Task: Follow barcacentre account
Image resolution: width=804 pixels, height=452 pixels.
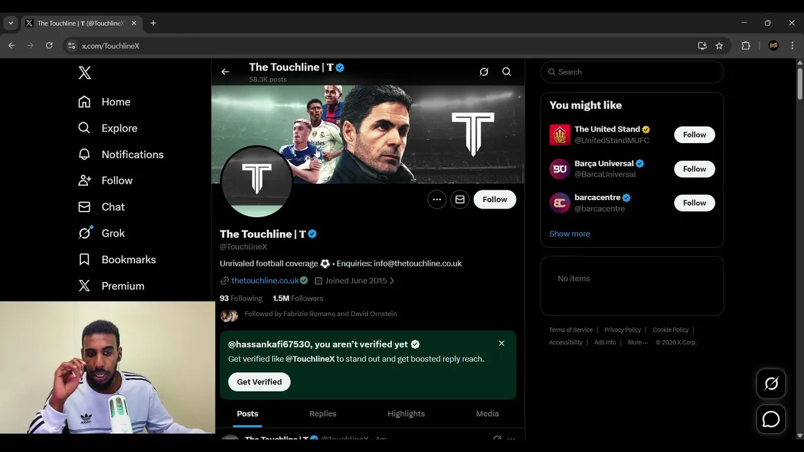Action: [x=695, y=203]
